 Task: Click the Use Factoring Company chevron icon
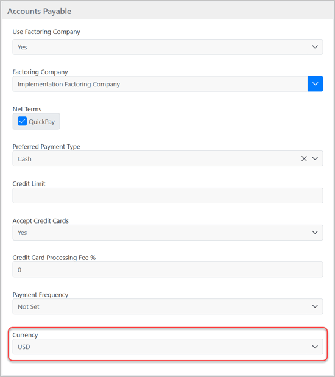point(315,47)
